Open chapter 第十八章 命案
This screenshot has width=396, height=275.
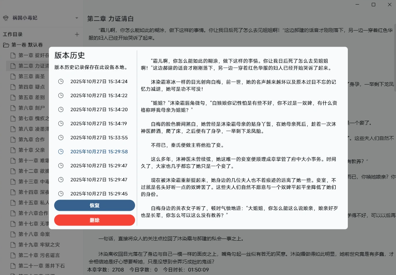click(x=34, y=234)
